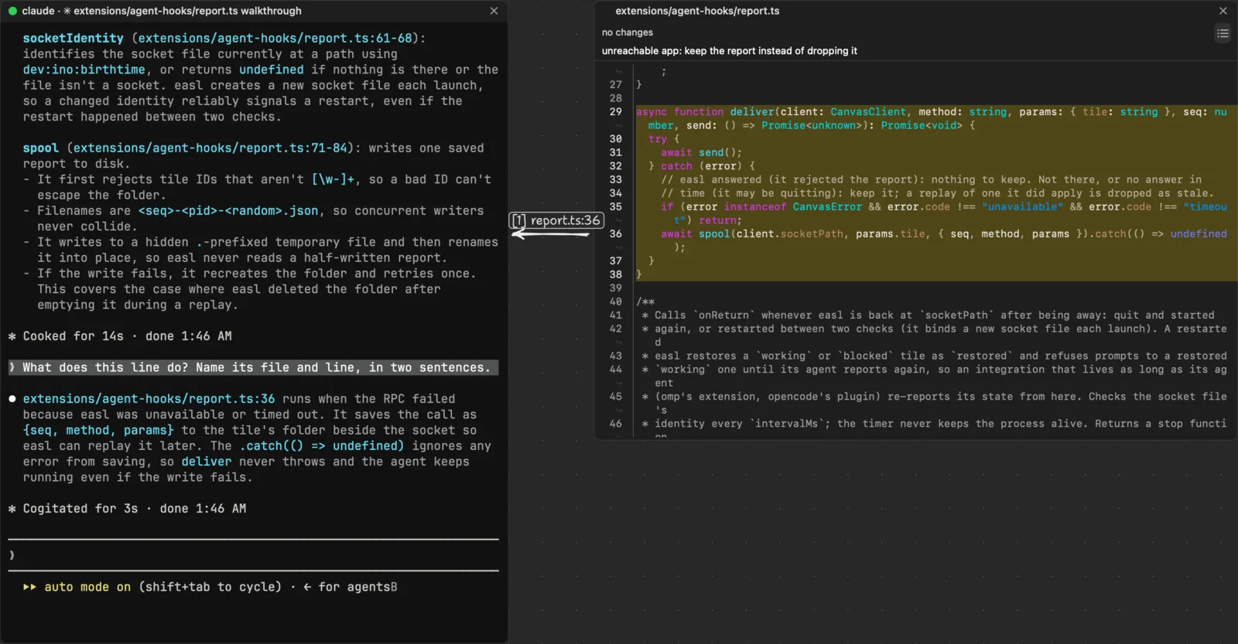Click the 'unreachable app: keep the report' commit message
The image size is (1238, 644).
click(730, 51)
